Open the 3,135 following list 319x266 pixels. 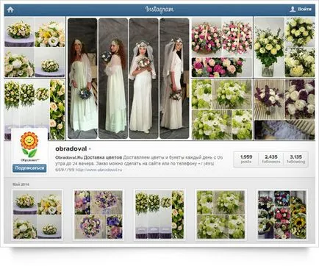(295, 159)
